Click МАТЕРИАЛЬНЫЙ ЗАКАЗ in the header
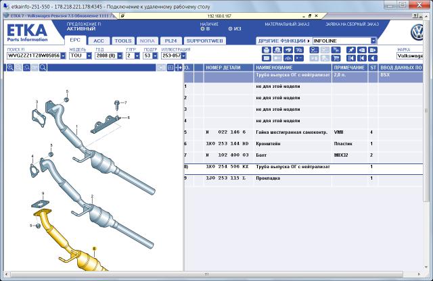This screenshot has width=433, height=281. click(287, 24)
